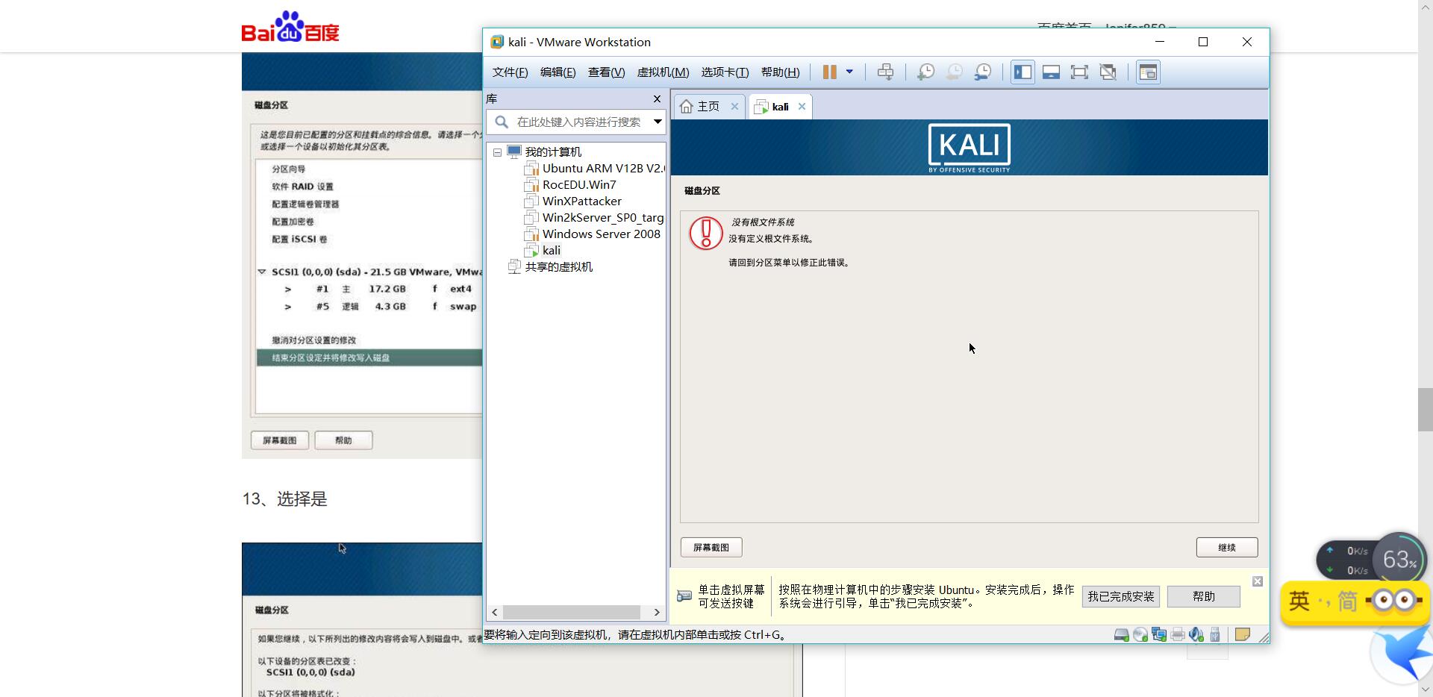Click the Kali logo banner

click(x=969, y=148)
